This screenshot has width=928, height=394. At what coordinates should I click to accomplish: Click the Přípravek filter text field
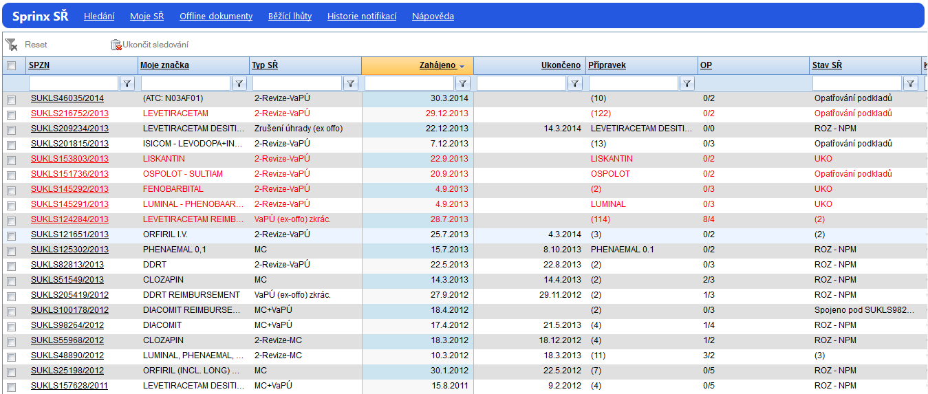(634, 83)
